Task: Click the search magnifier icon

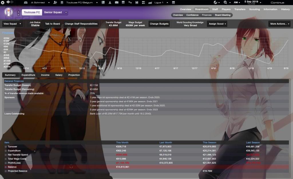Action: [225, 2]
